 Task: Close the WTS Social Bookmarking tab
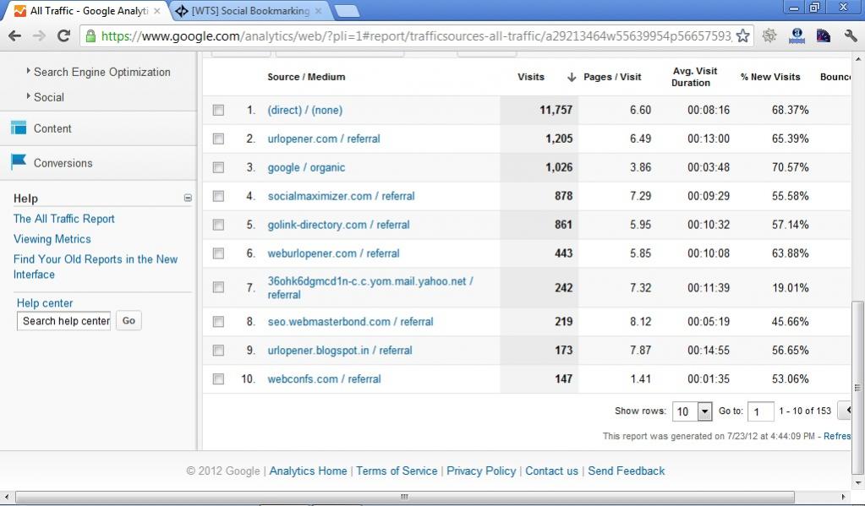pos(318,10)
